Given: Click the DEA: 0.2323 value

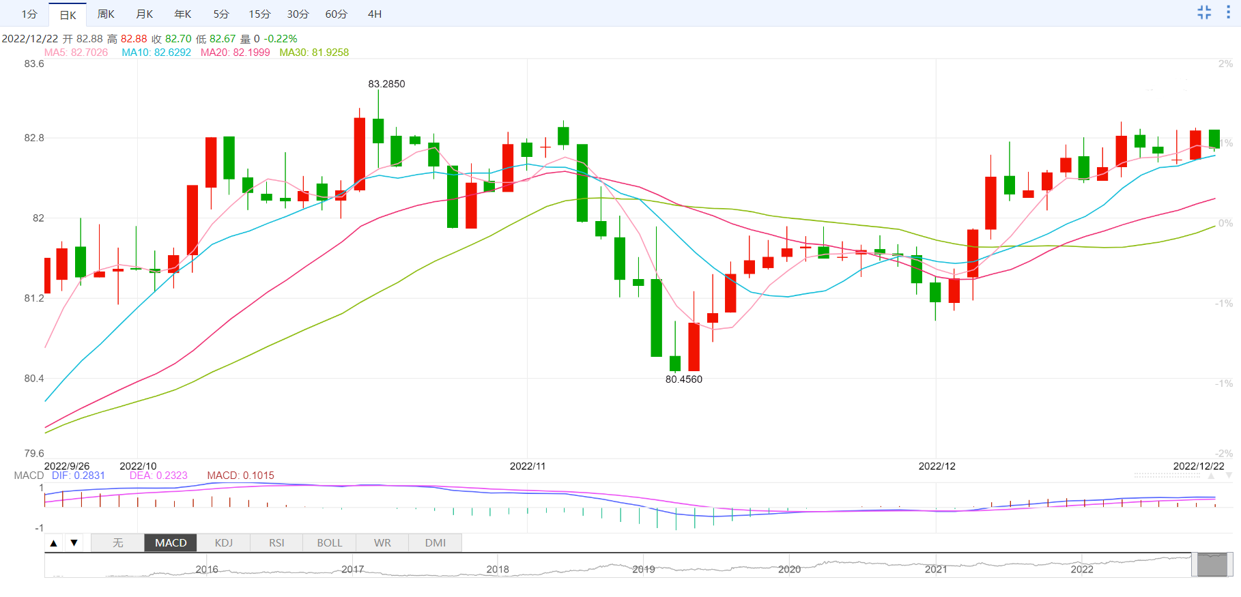Looking at the screenshot, I should [x=158, y=476].
